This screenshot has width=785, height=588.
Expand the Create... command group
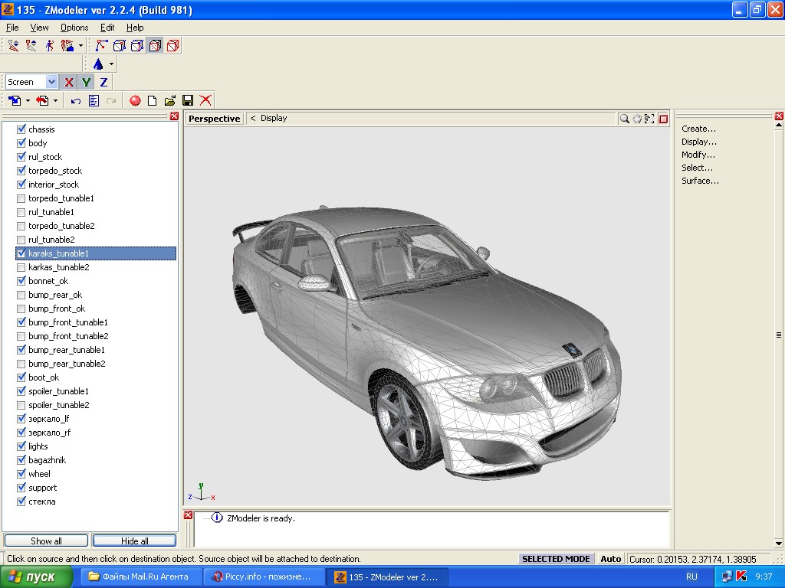(698, 129)
